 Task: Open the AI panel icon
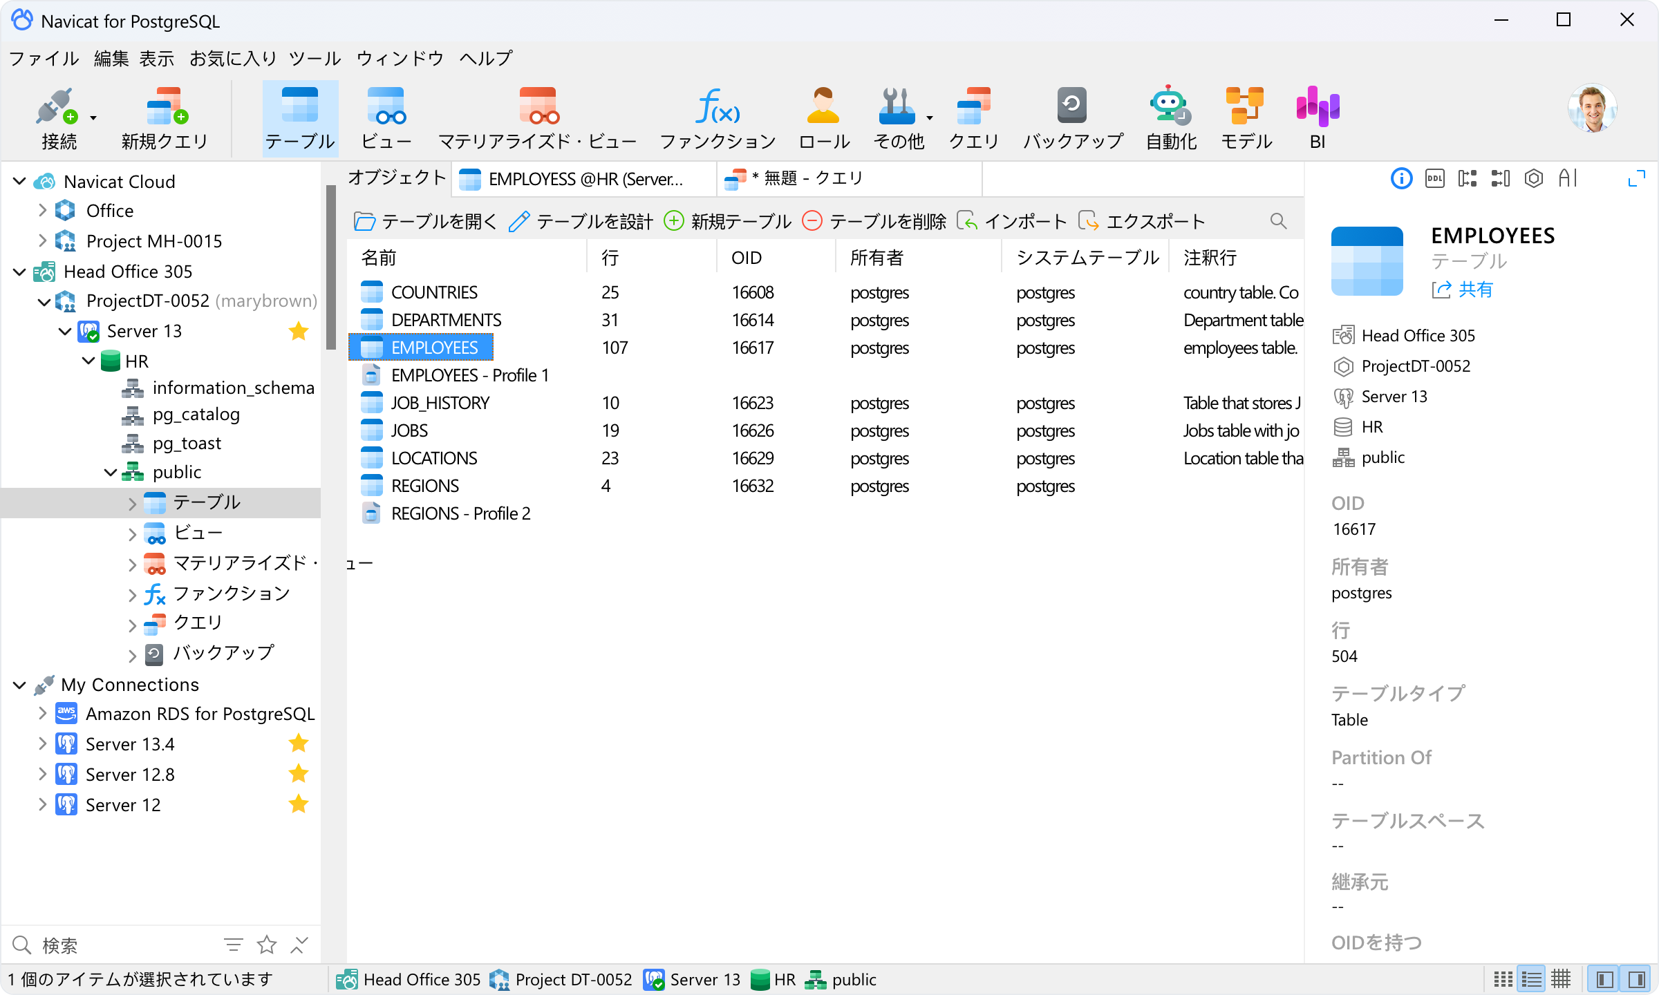pyautogui.click(x=1567, y=179)
